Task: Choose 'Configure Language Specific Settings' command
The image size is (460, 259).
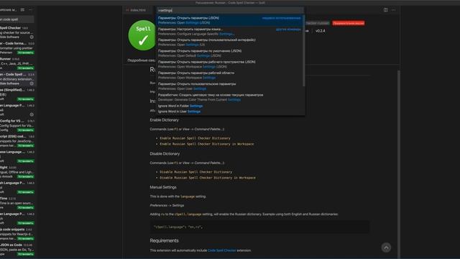Action: point(229,32)
